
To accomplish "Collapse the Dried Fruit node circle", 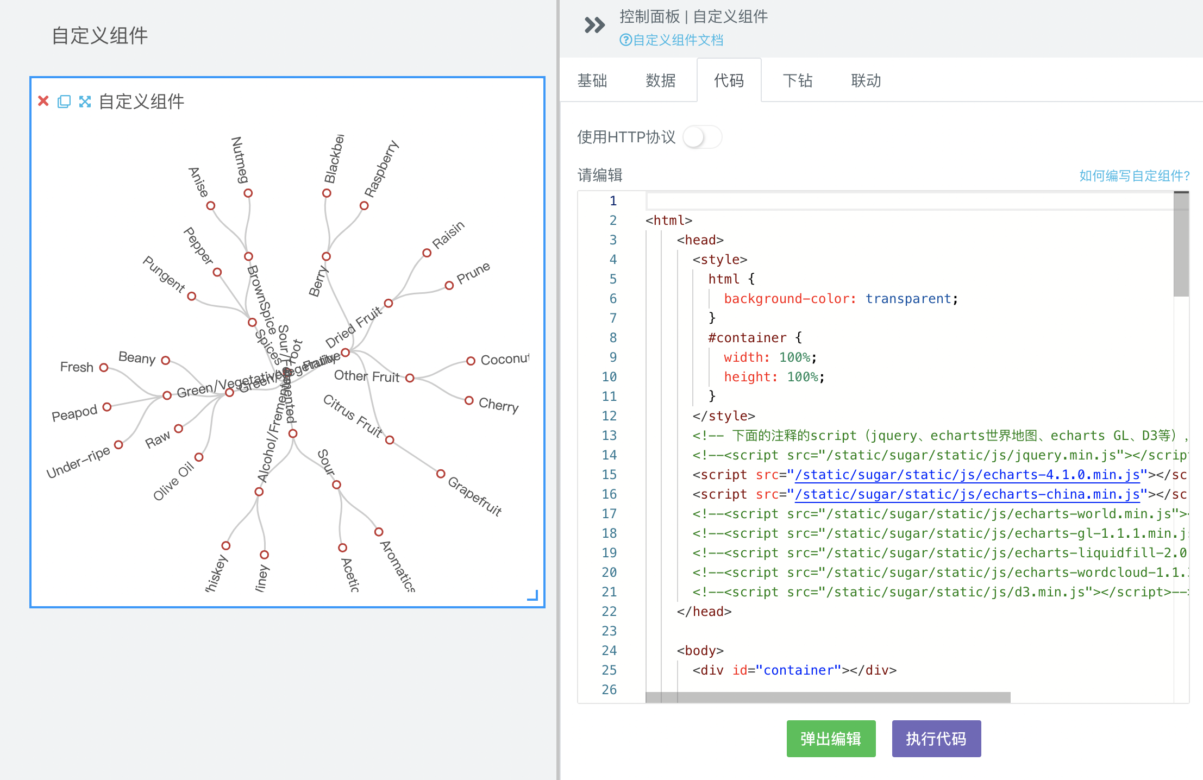I will tap(389, 303).
